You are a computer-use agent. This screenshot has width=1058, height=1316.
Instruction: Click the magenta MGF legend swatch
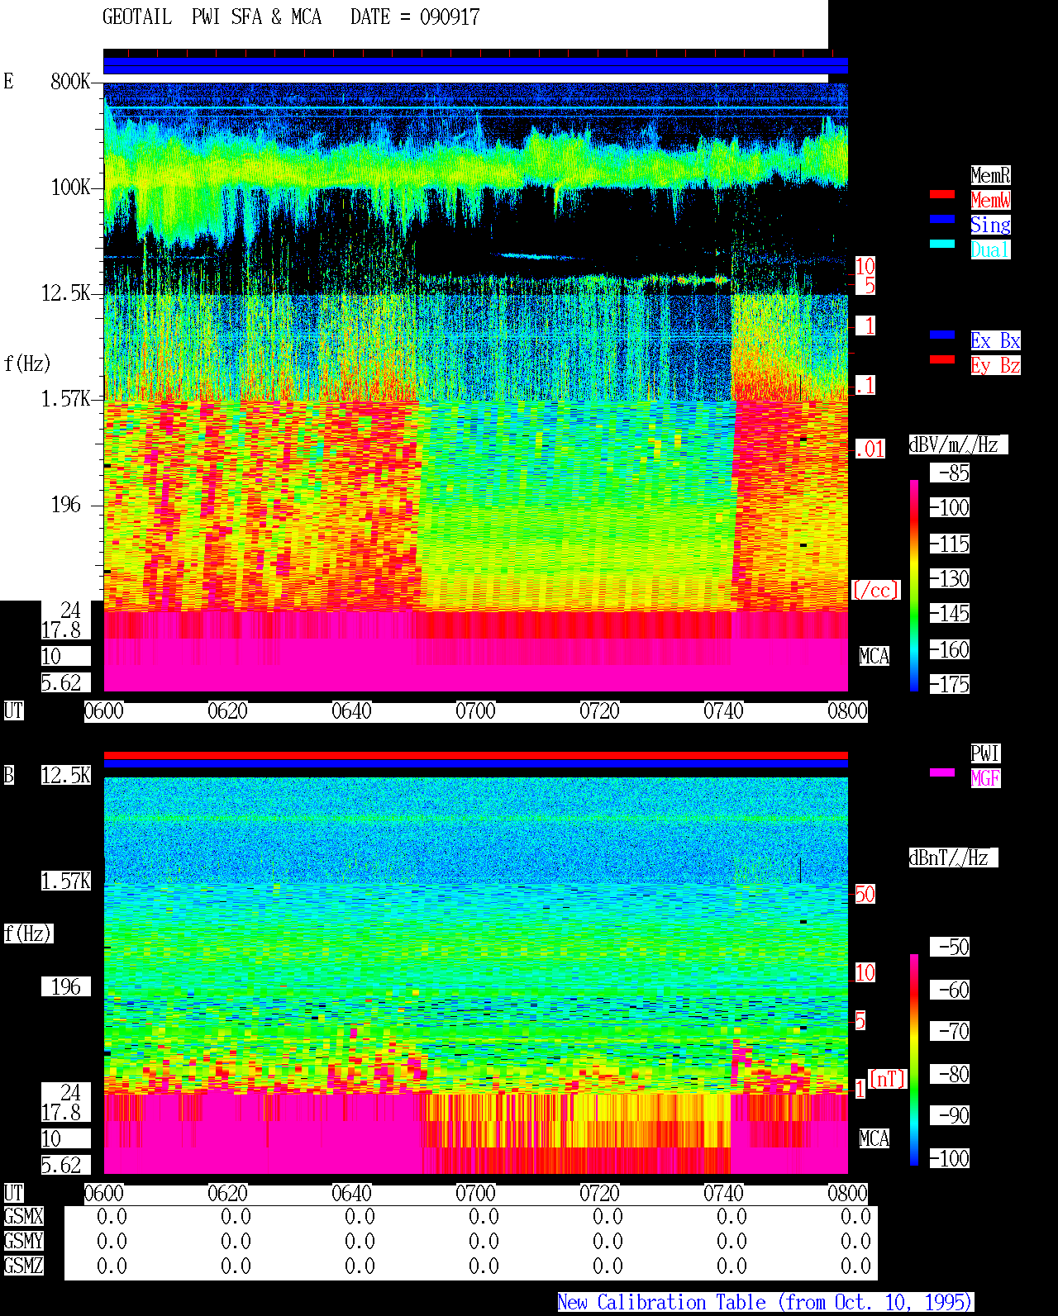click(942, 772)
